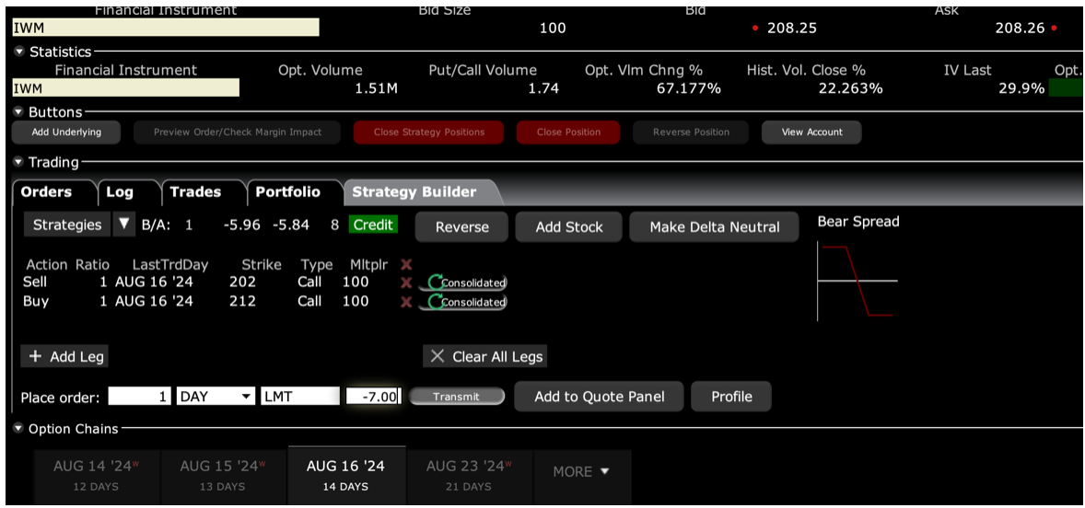
Task: Open the Profile button
Action: coord(731,397)
